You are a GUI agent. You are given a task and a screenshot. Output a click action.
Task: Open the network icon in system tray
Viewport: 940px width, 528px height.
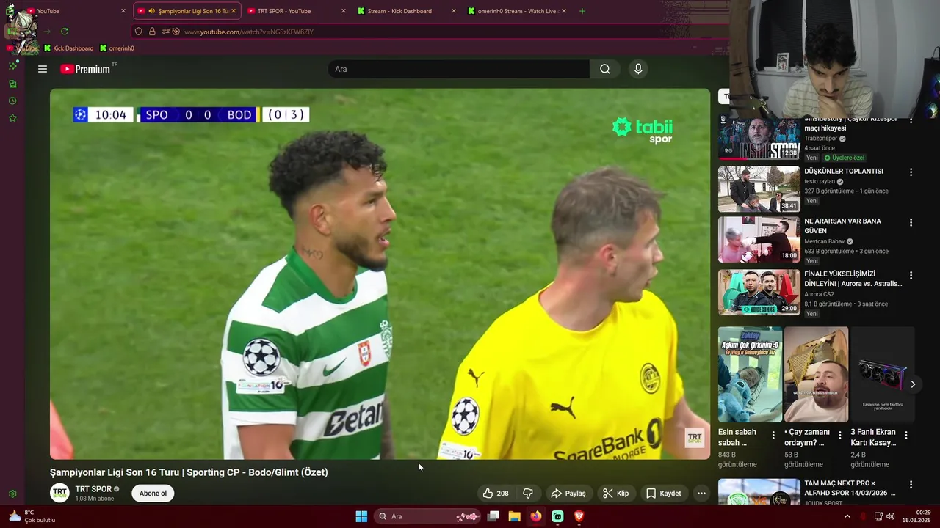878,516
